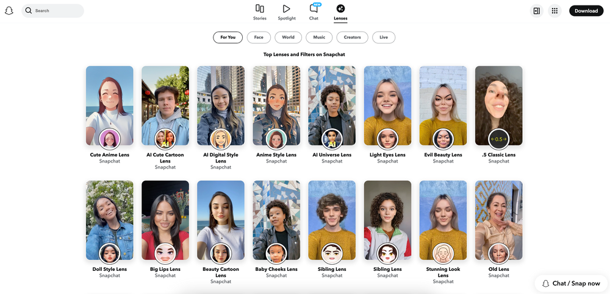Select the Music filter chip
Screen dimensions: 610x294
(x=319, y=37)
